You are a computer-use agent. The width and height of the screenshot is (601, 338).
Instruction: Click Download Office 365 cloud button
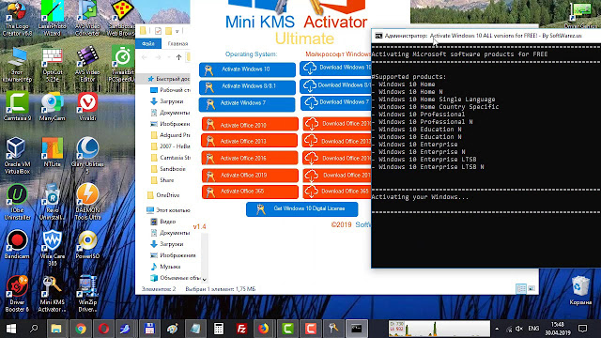[x=337, y=192]
